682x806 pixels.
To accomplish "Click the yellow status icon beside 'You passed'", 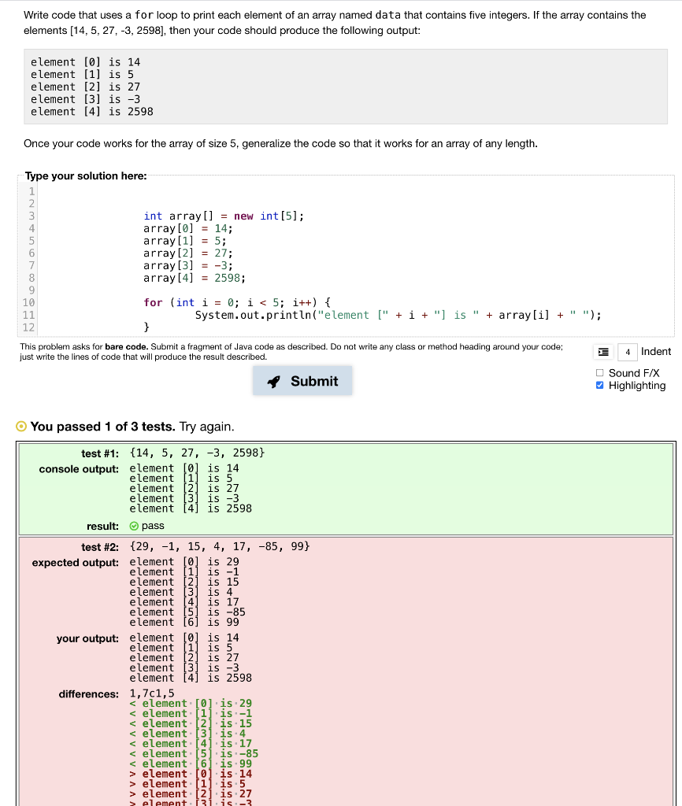I will coord(21,426).
